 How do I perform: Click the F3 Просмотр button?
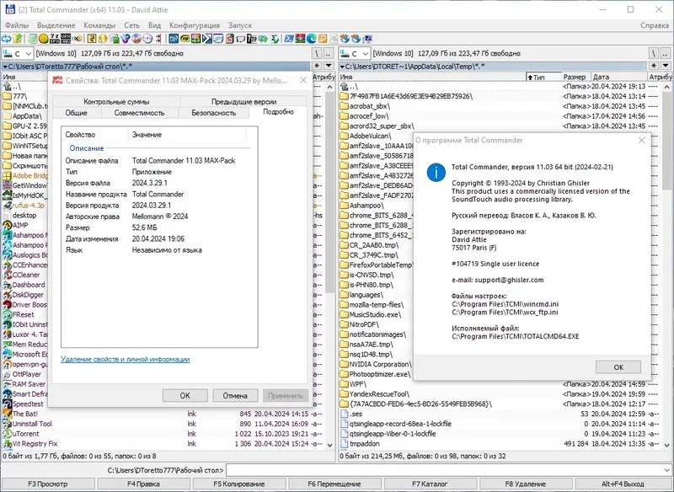(x=48, y=484)
